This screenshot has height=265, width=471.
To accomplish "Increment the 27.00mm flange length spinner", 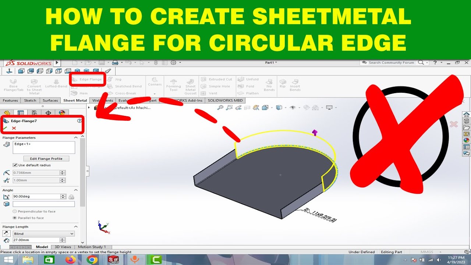I will point(63,239).
